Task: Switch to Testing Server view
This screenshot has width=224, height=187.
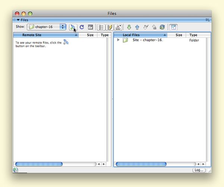Action: pos(110,27)
